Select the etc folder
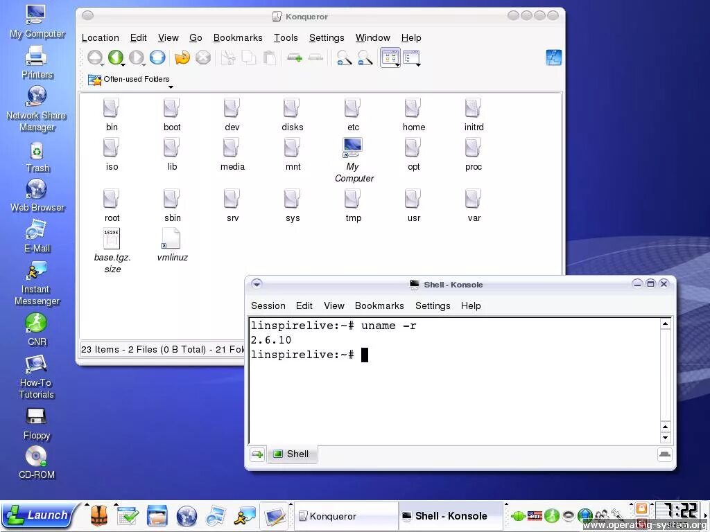This screenshot has width=710, height=532. (x=353, y=115)
